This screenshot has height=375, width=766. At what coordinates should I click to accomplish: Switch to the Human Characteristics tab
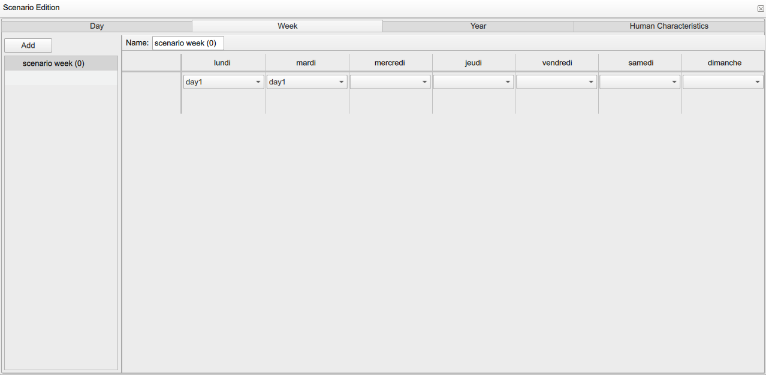668,26
